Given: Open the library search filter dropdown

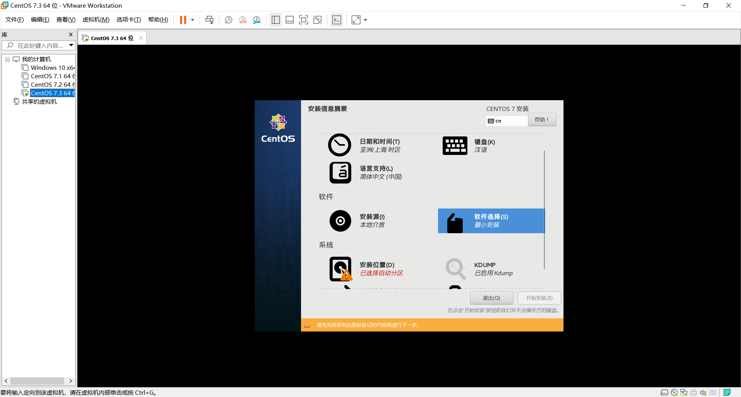Looking at the screenshot, I should (x=71, y=45).
